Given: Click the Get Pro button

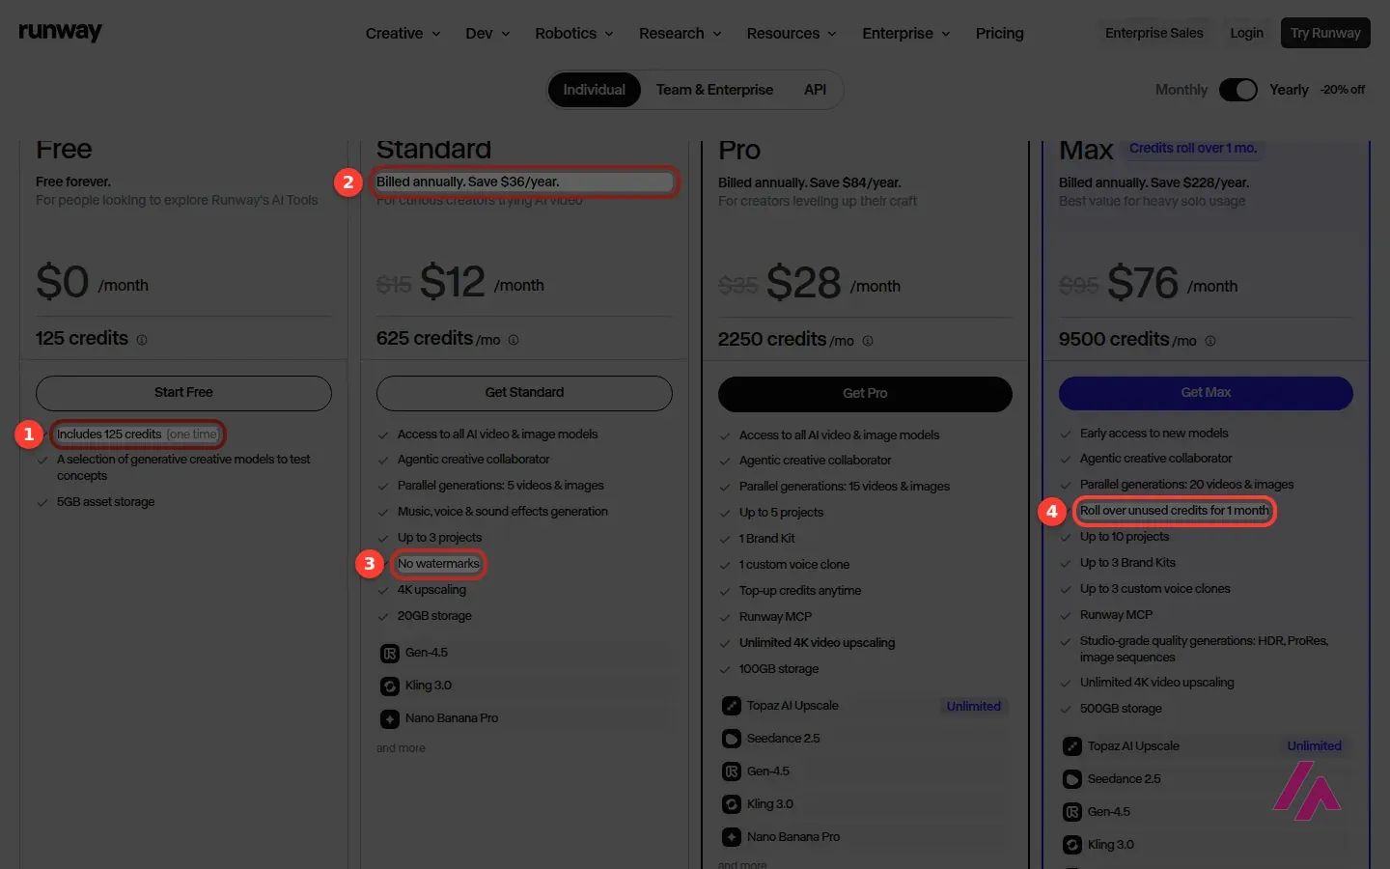Looking at the screenshot, I should (x=865, y=394).
